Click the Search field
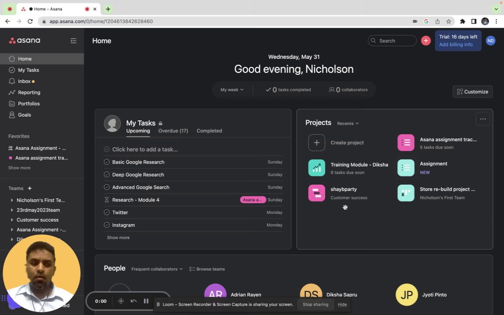Image resolution: width=504 pixels, height=315 pixels. point(392,41)
